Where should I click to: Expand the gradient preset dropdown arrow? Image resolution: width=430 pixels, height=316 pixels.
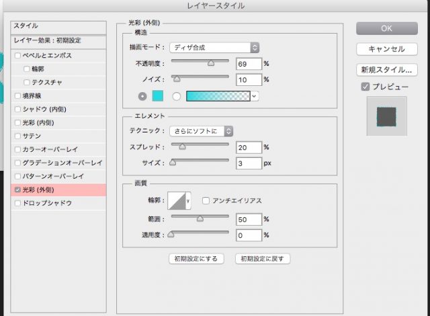click(255, 96)
